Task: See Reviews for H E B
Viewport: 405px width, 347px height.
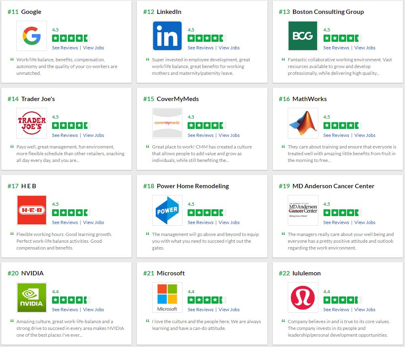Action: pos(65,222)
